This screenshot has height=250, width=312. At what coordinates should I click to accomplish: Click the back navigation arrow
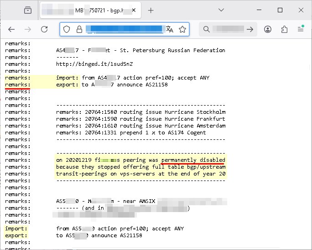[12, 29]
